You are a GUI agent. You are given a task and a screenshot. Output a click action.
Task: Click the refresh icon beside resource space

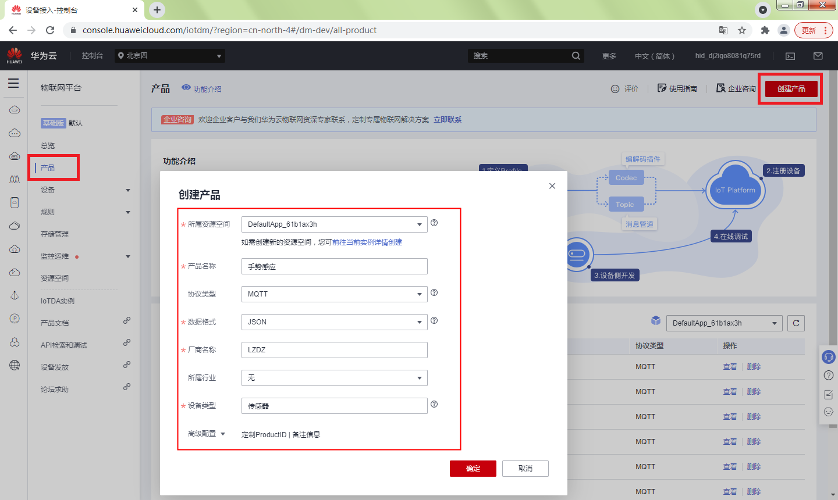point(796,323)
